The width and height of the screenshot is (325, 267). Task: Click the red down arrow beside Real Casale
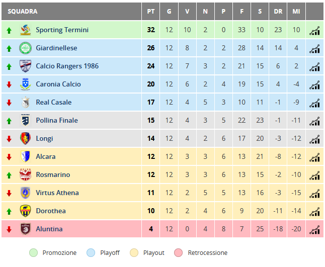[x=9, y=103]
